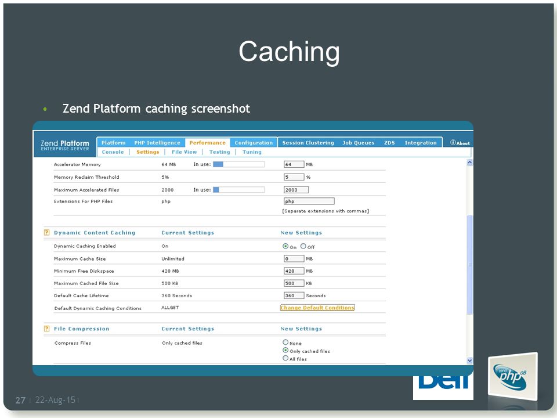Click the Zend Platform Enterprise Server logo

(65, 145)
